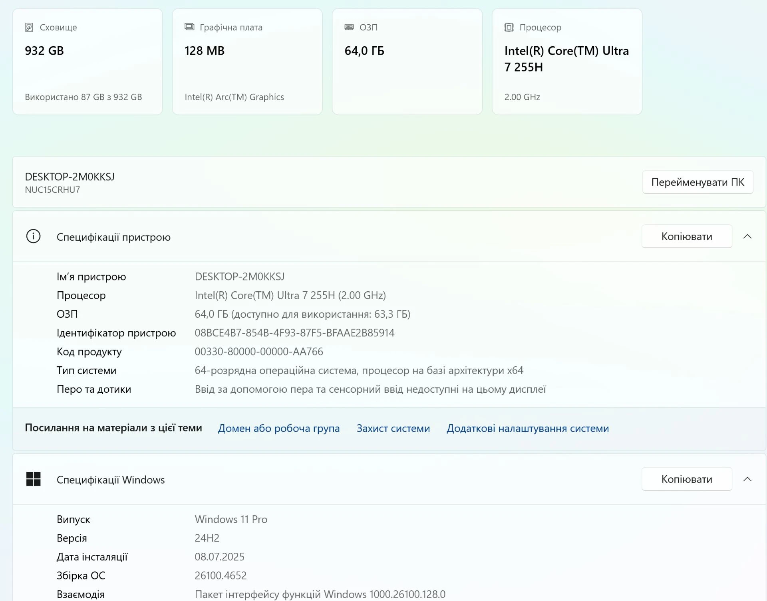Copy Windows specifications with Копіювати button
Image resolution: width=767 pixels, height=601 pixels.
click(687, 479)
